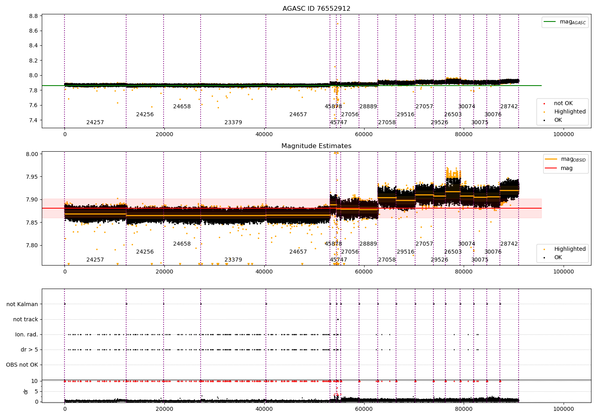
Task: Click the 10 tick on the dr axis
Action: coord(35,381)
